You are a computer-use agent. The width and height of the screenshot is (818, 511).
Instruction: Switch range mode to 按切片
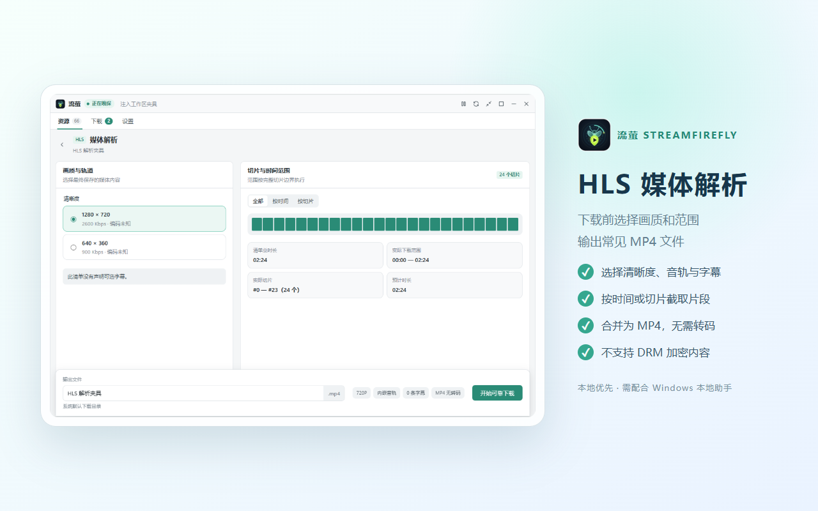[305, 201]
